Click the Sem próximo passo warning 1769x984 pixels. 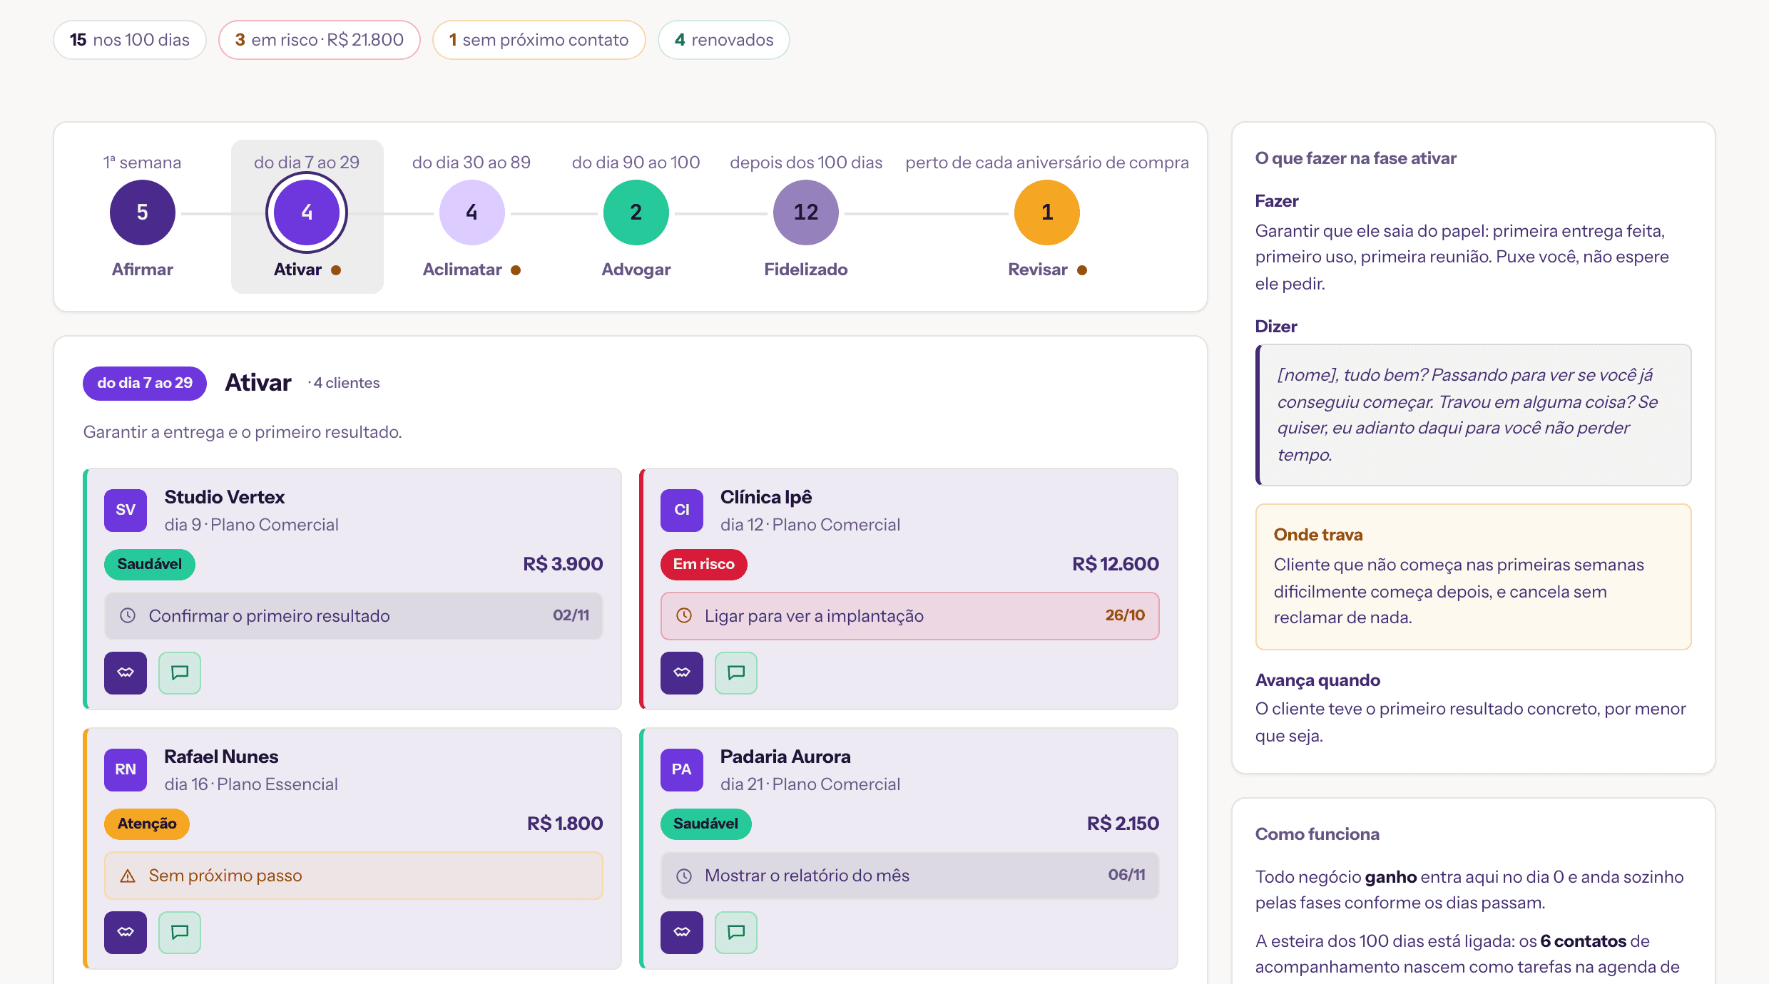pos(354,875)
